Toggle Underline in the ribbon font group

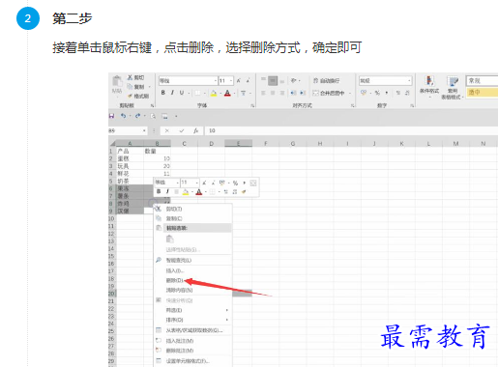tap(182, 93)
